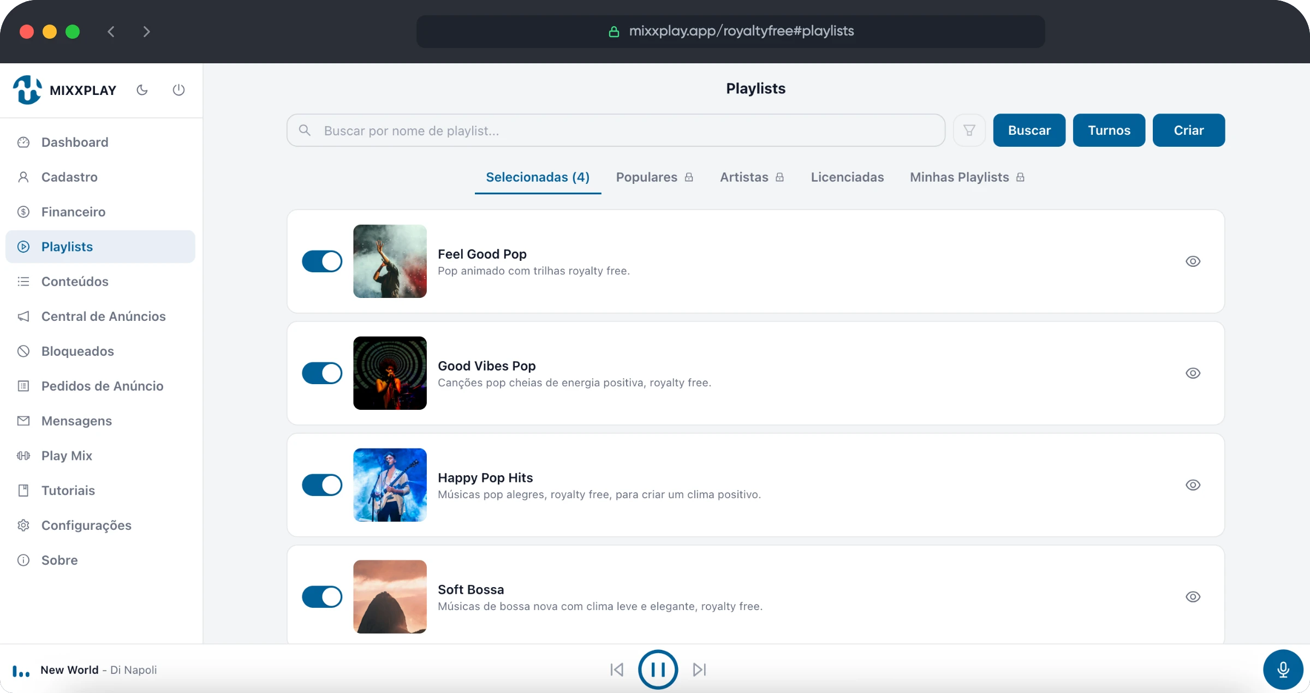
Task: Go back with browser arrow
Action: click(111, 32)
